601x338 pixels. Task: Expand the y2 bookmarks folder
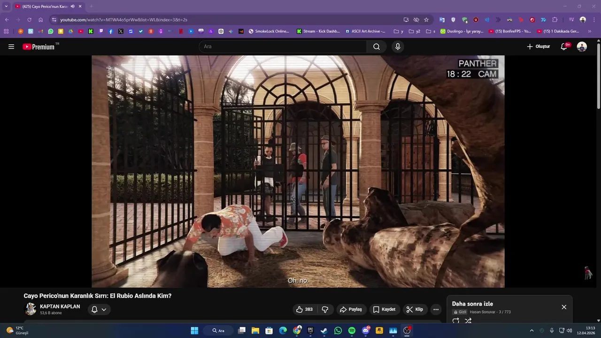415,31
